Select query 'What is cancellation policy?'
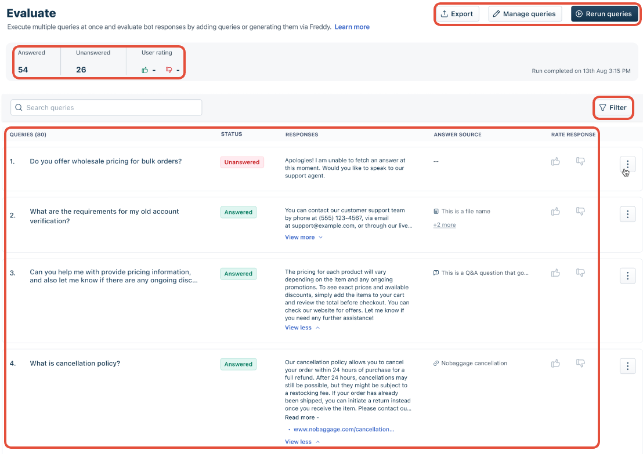Screen dimensions: 643x454 [x=75, y=364]
